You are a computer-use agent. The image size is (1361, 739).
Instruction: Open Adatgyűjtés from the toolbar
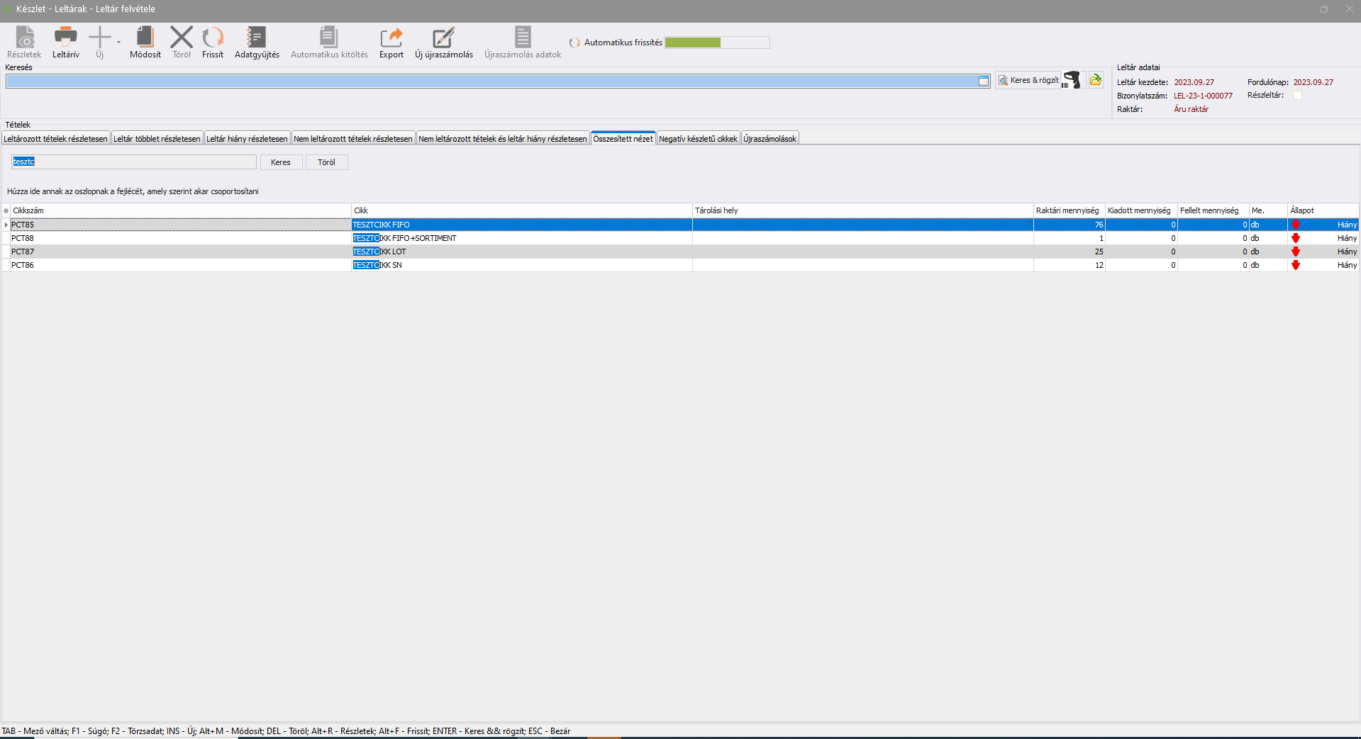pyautogui.click(x=256, y=37)
